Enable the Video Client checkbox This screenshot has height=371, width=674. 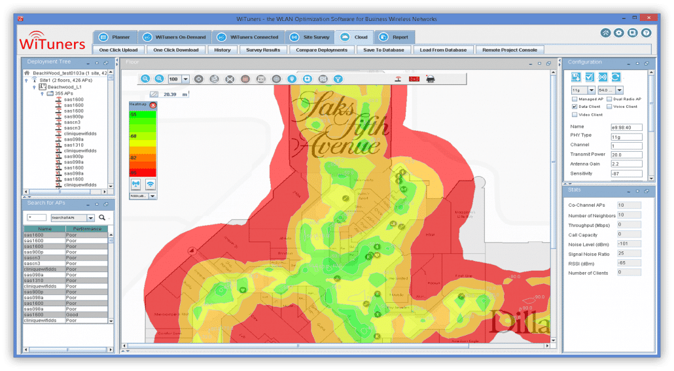[x=575, y=115]
